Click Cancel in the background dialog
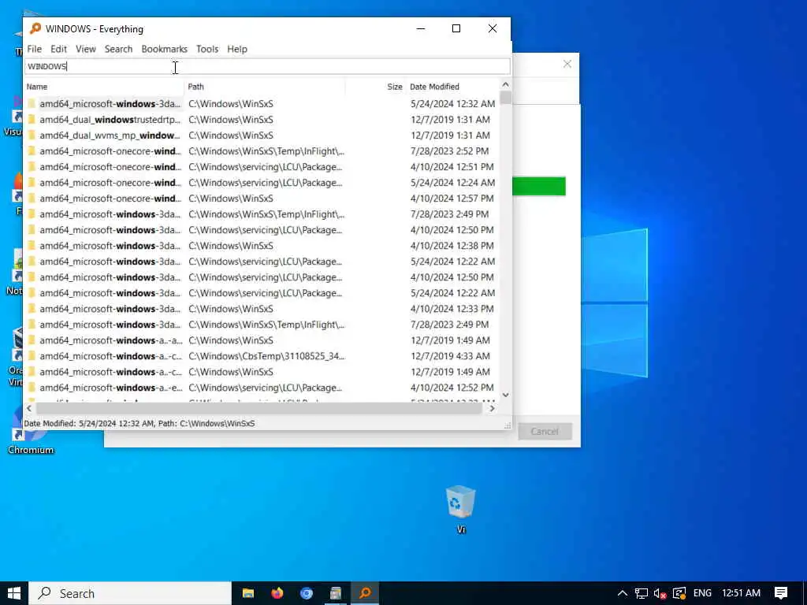The height and width of the screenshot is (605, 807). pyautogui.click(x=545, y=431)
